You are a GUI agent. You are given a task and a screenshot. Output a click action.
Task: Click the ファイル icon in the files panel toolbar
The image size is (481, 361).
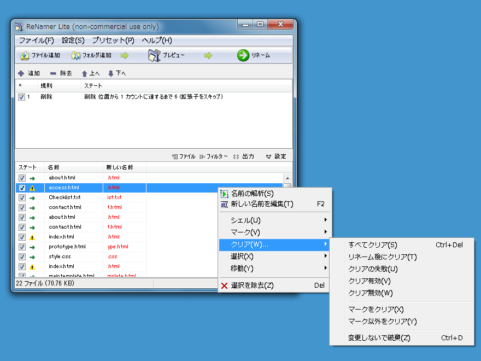coord(175,156)
